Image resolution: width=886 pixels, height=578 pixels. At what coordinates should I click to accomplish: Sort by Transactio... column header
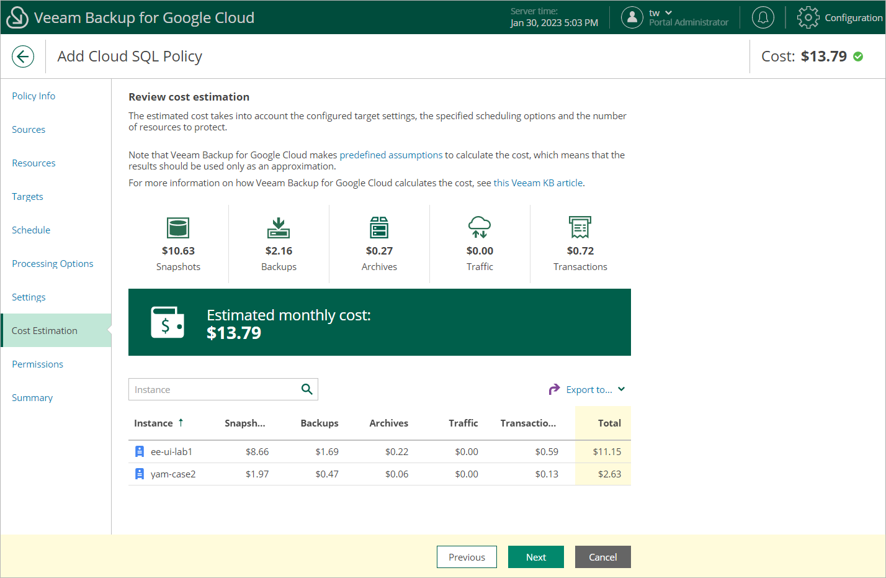coord(528,423)
